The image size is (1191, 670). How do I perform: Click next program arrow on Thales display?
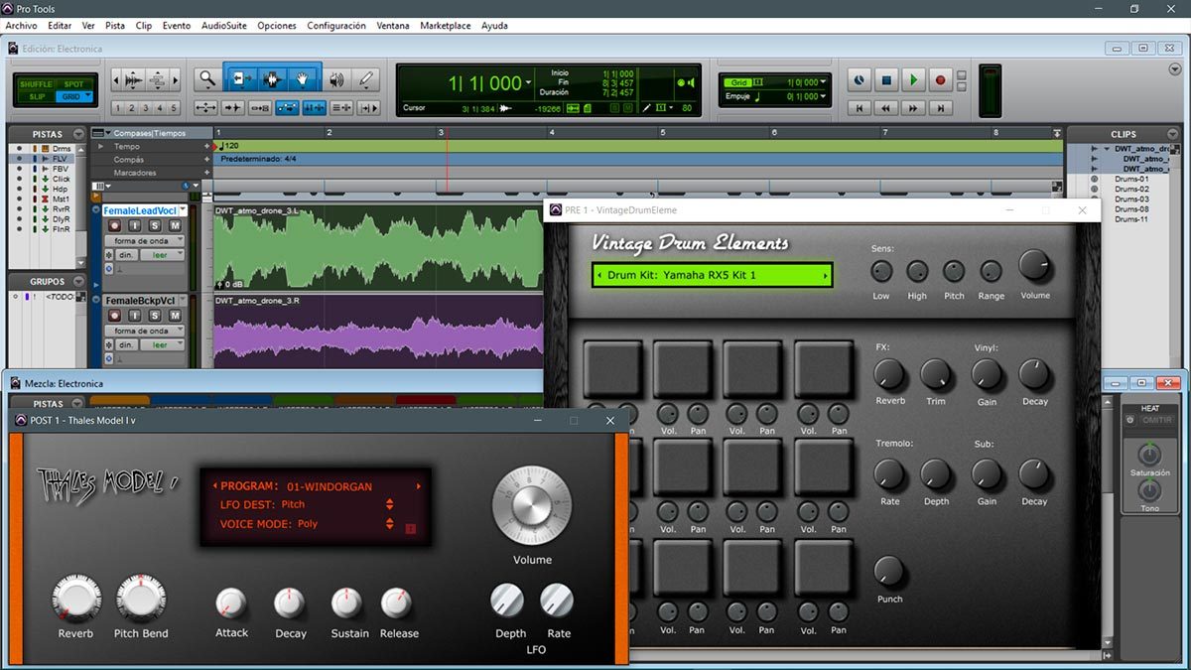419,486
